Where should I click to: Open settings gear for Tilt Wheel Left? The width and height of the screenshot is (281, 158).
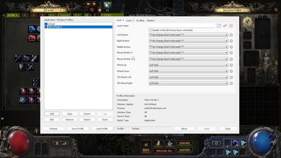pyautogui.click(x=231, y=77)
